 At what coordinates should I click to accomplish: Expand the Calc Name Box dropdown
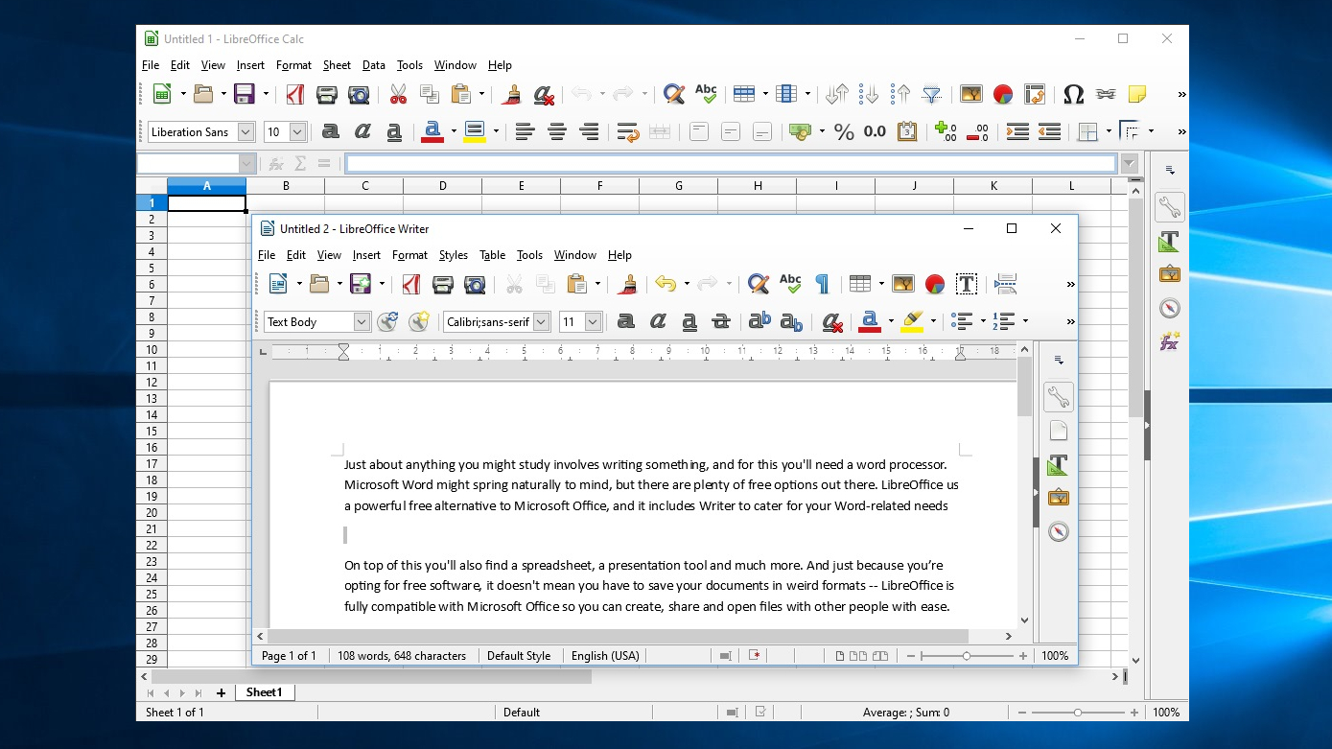point(247,164)
